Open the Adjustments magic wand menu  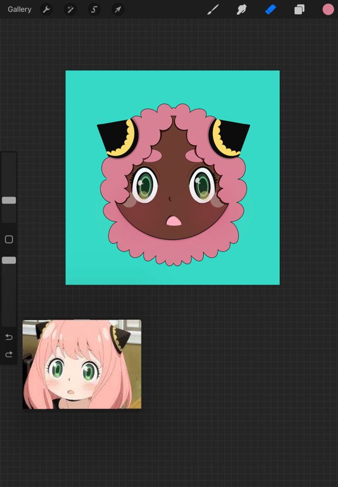point(70,10)
